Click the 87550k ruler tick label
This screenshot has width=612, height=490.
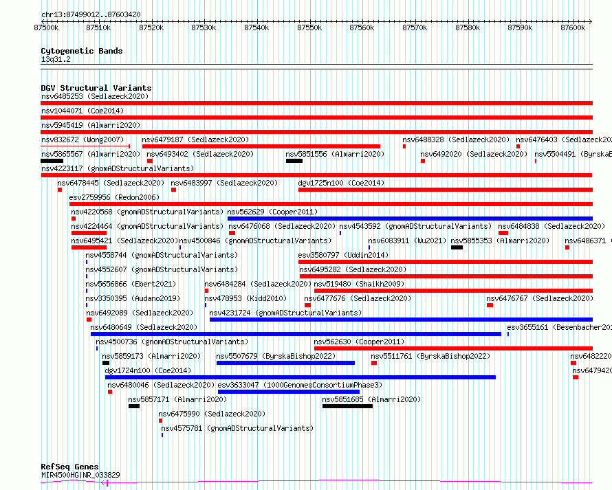coord(309,27)
